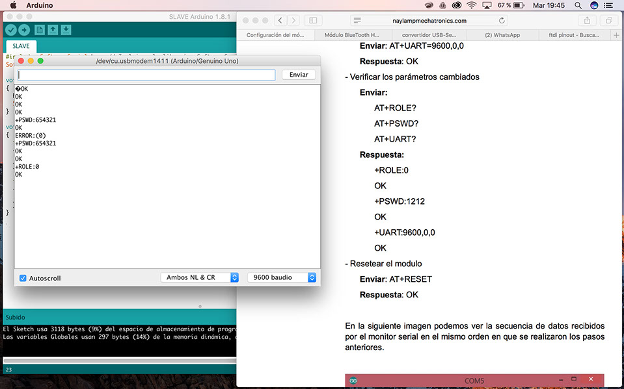624x389 pixels.
Task: Switch to (2) WhatsApp tab
Action: click(x=502, y=35)
